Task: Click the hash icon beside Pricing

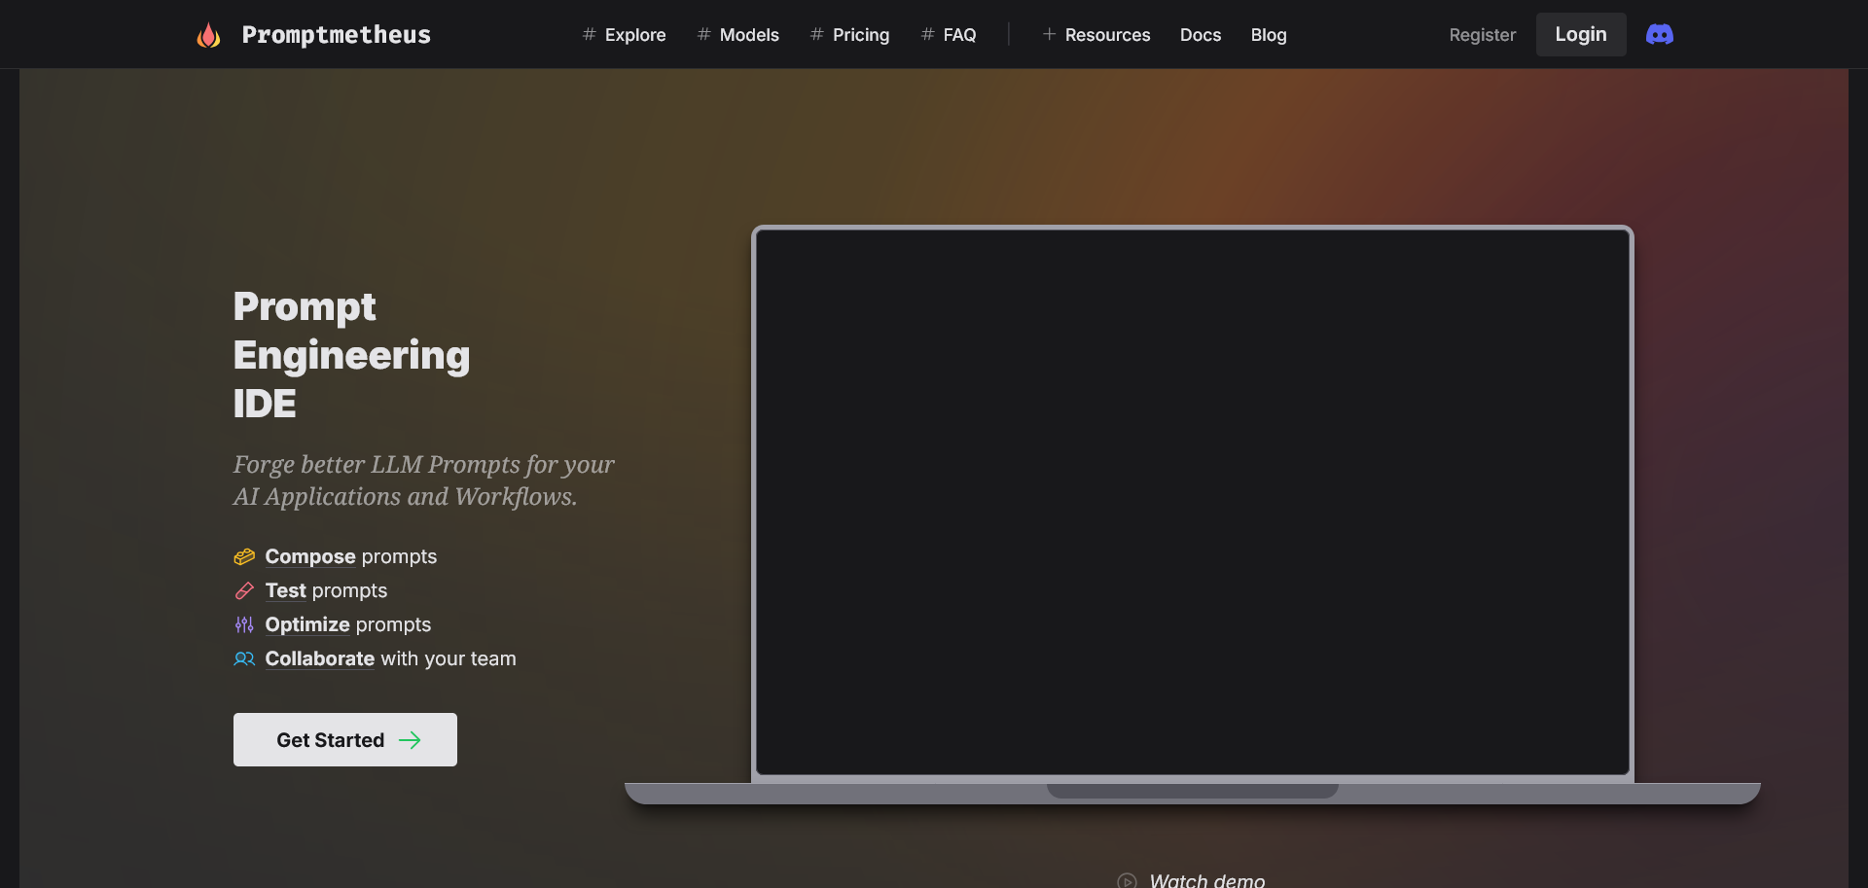Action: click(x=815, y=34)
